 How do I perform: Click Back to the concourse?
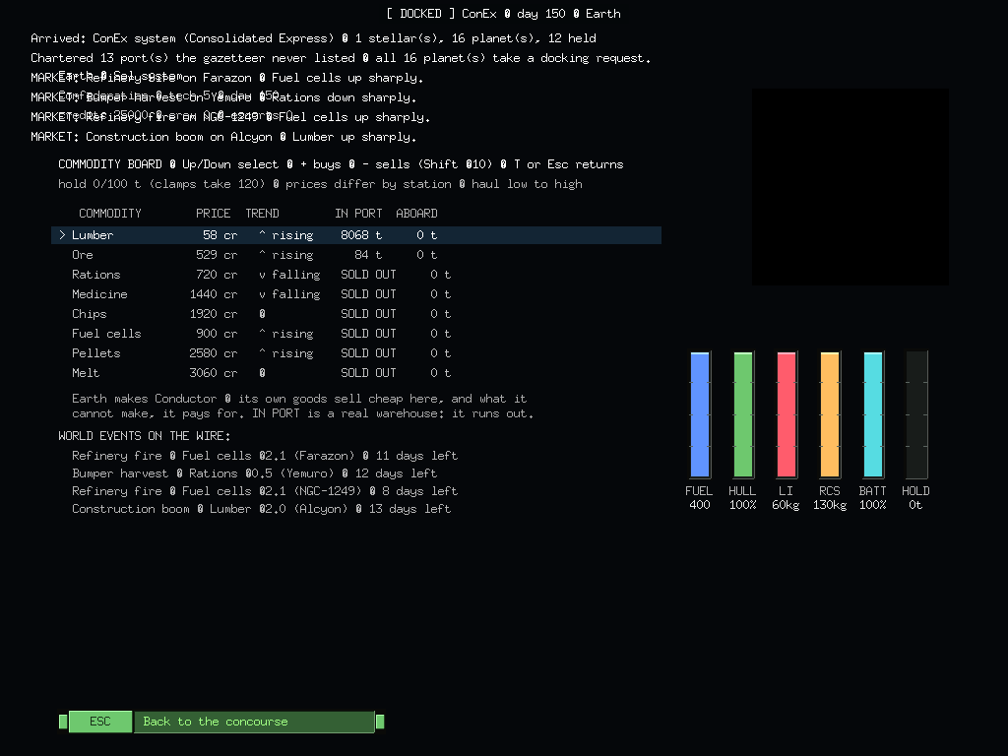[x=254, y=722]
